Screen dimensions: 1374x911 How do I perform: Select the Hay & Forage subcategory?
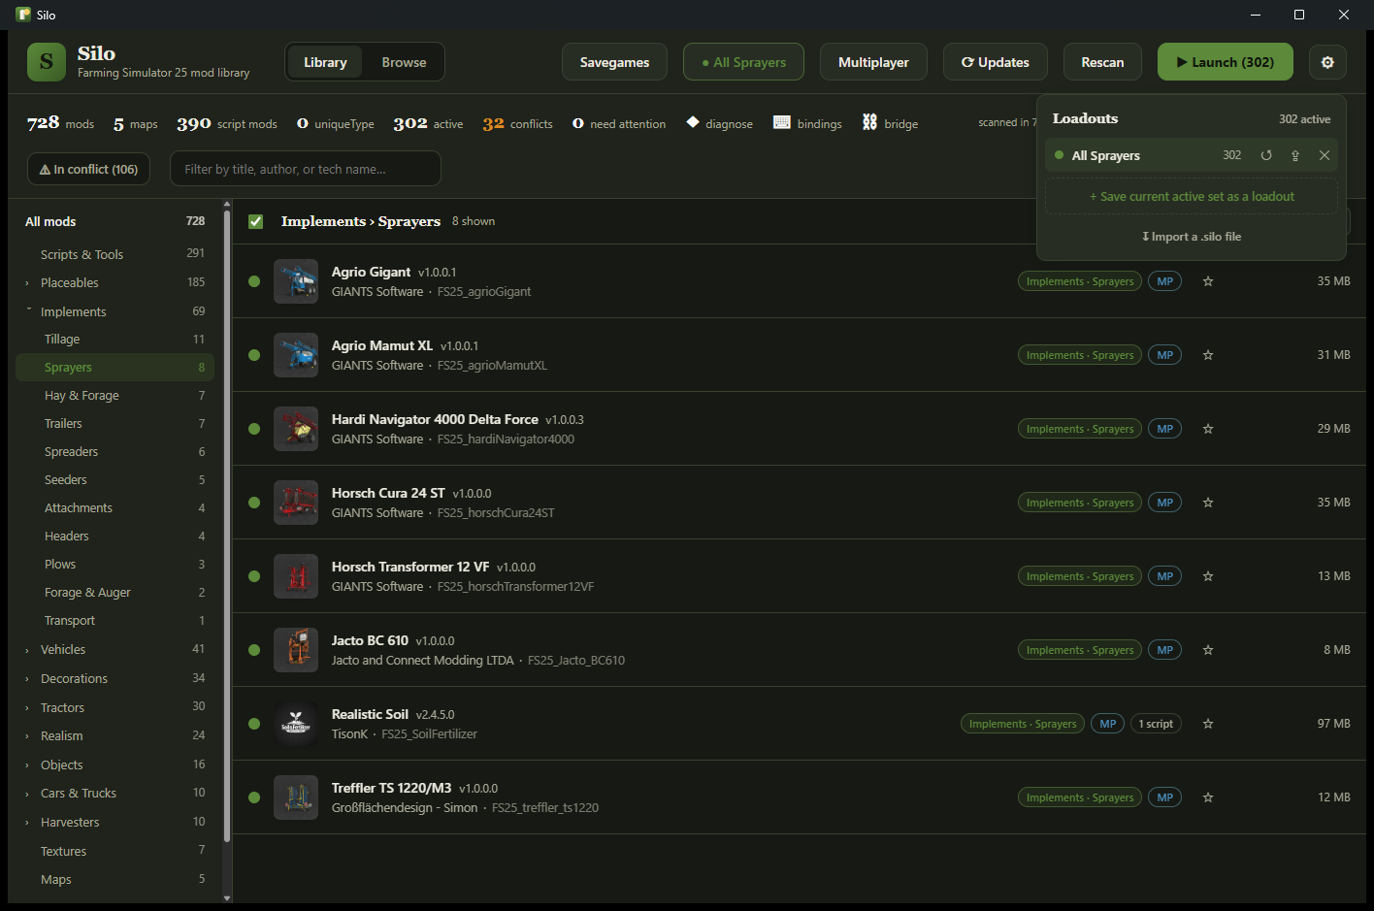114,395
